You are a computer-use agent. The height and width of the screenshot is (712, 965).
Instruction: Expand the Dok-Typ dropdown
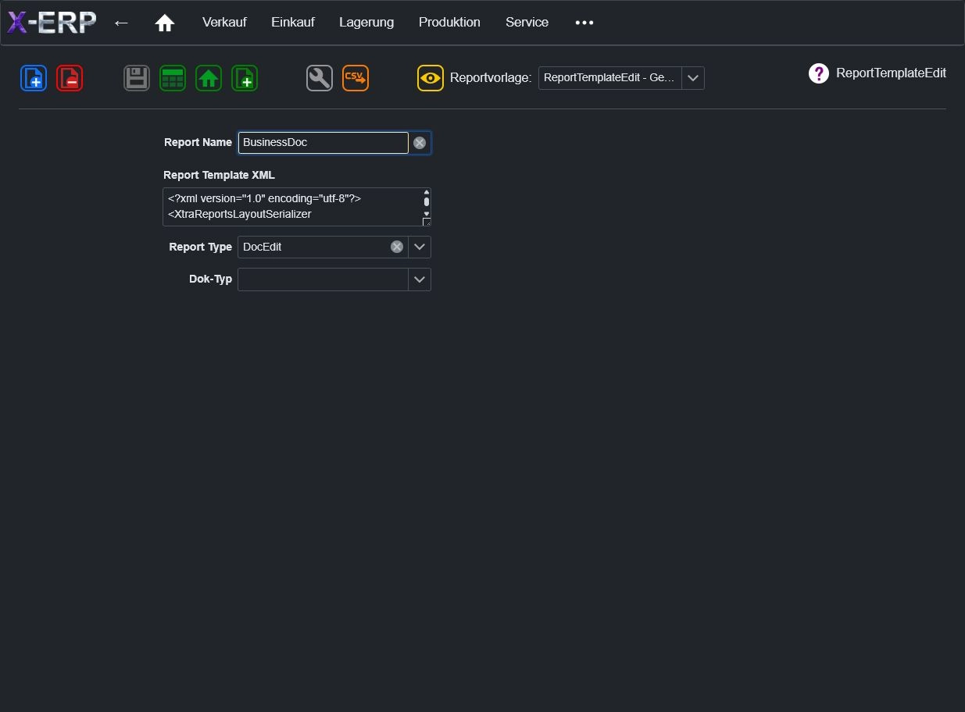click(420, 279)
